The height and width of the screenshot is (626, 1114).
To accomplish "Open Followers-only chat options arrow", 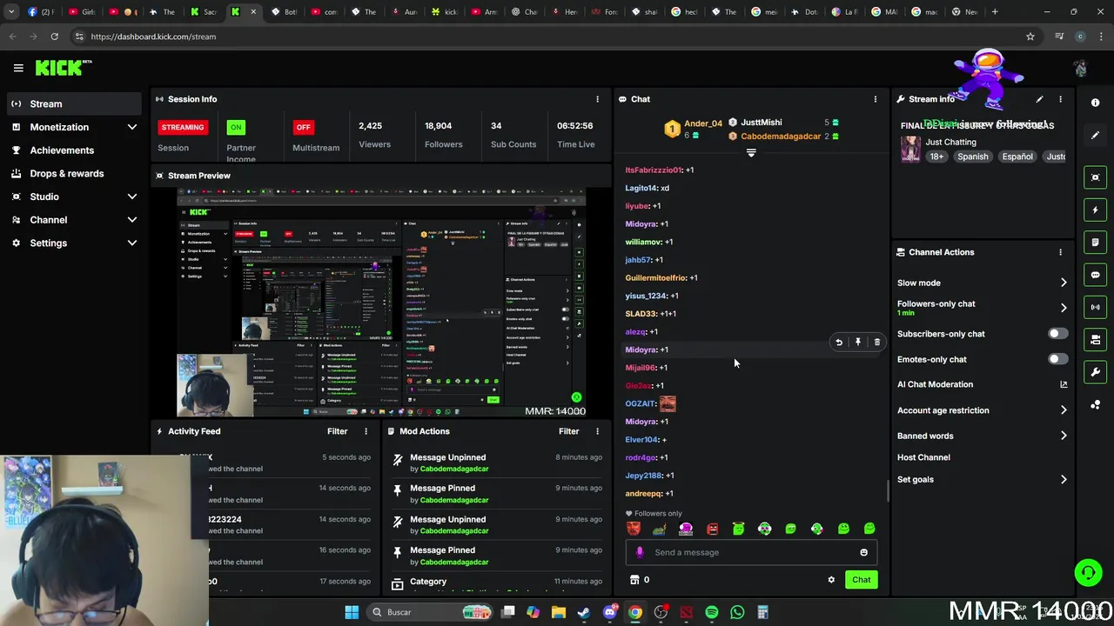I will coord(1064,308).
